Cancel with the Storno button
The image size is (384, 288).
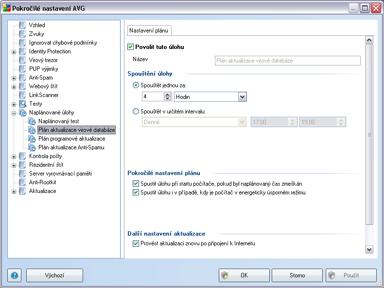tap(297, 275)
